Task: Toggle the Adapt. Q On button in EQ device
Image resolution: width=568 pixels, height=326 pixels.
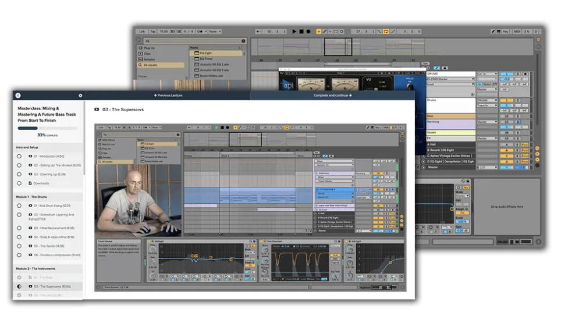Action: [x=462, y=213]
